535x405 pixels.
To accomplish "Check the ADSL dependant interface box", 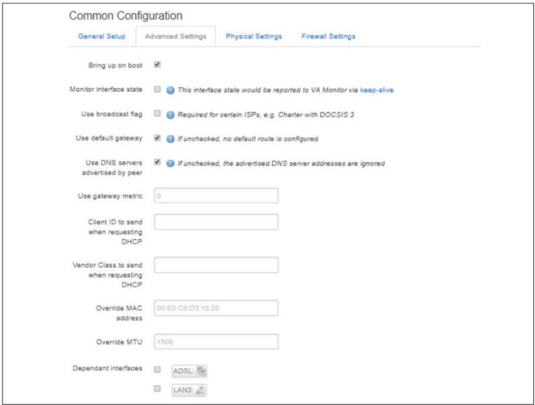I will (x=157, y=369).
